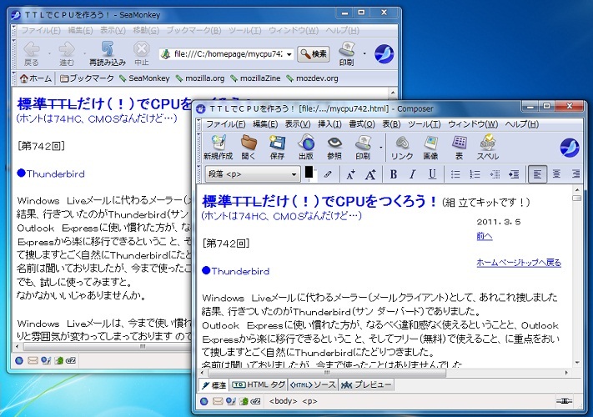Click the Stop (中止) icon in browser
This screenshot has width=593, height=417.
point(142,53)
